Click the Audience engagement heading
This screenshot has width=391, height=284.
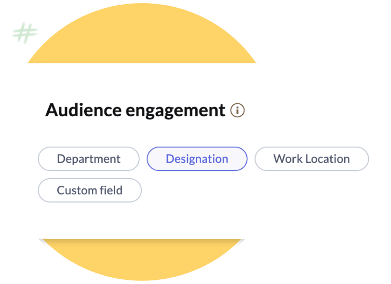click(x=135, y=110)
